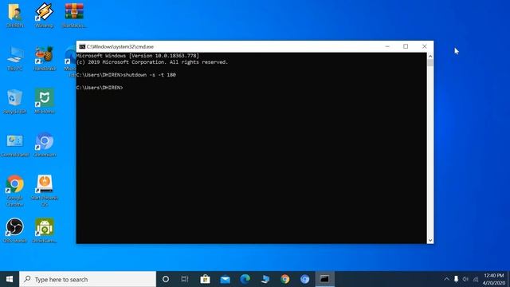Maximize the cmd.exe window
Viewport: 510px width, 287px height.
(406, 46)
